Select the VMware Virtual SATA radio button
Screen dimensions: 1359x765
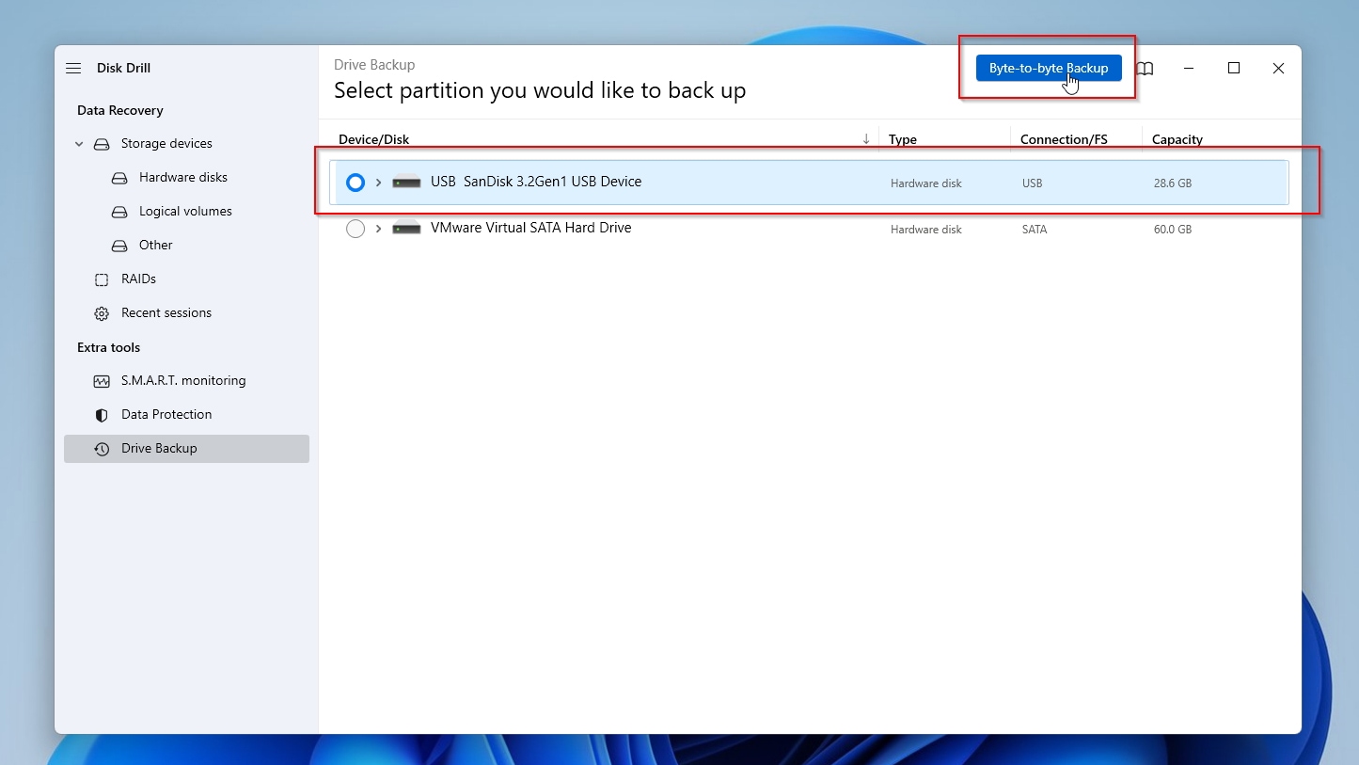pyautogui.click(x=356, y=229)
